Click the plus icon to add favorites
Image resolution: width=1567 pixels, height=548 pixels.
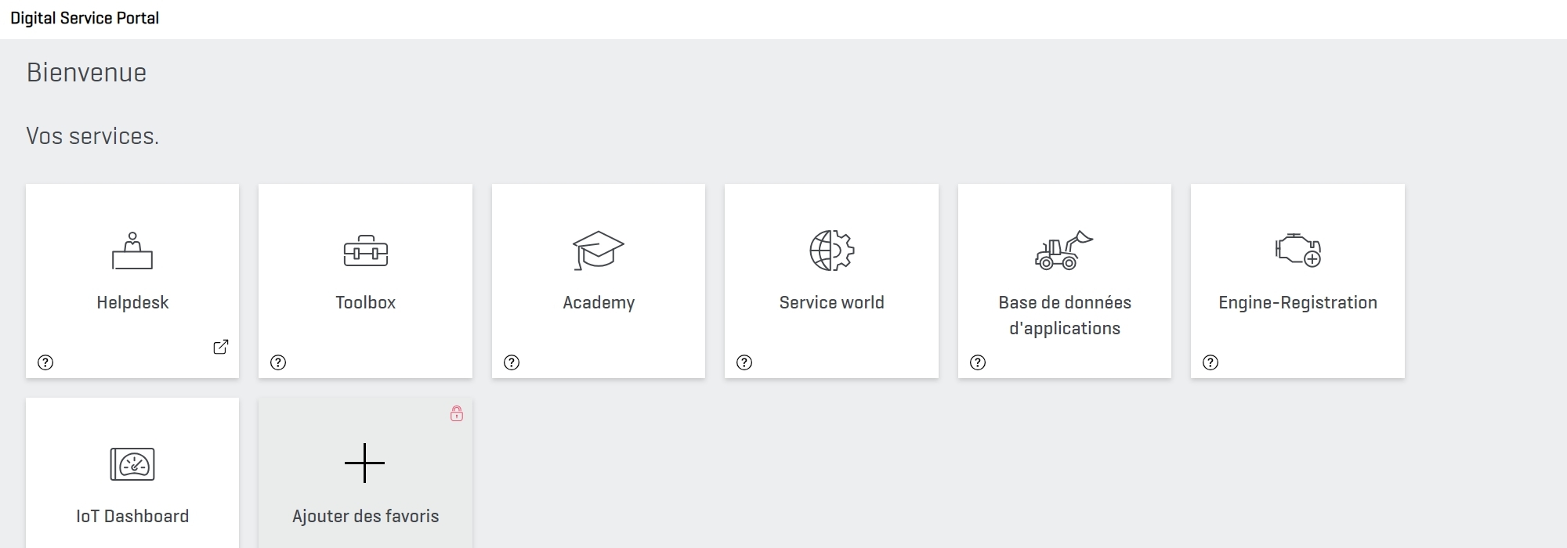click(x=365, y=463)
